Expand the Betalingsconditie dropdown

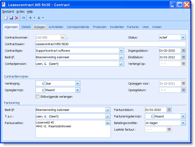183,123
